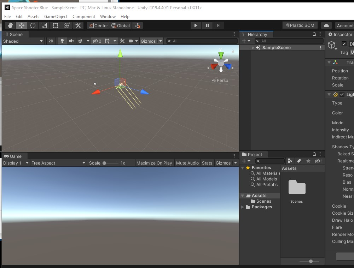Click the green Y-axis gizmo cone

(x=221, y=55)
